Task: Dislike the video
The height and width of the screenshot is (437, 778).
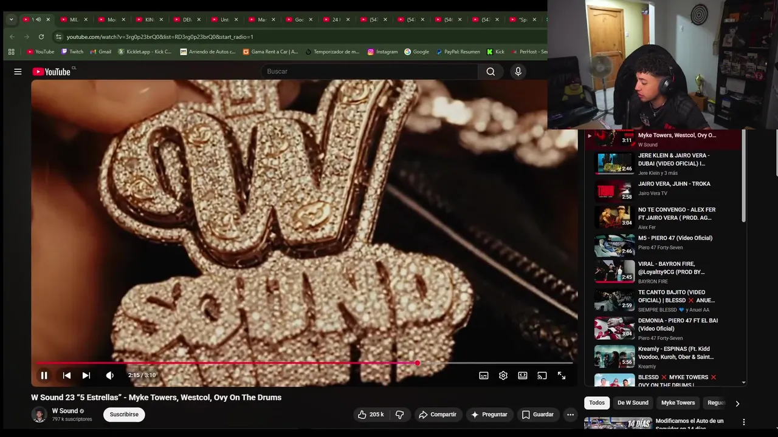Action: (x=400, y=415)
